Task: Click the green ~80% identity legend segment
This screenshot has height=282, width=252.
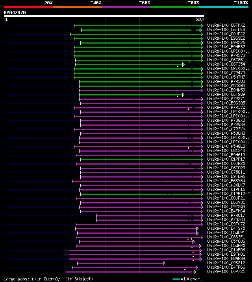Action: pos(175,7)
